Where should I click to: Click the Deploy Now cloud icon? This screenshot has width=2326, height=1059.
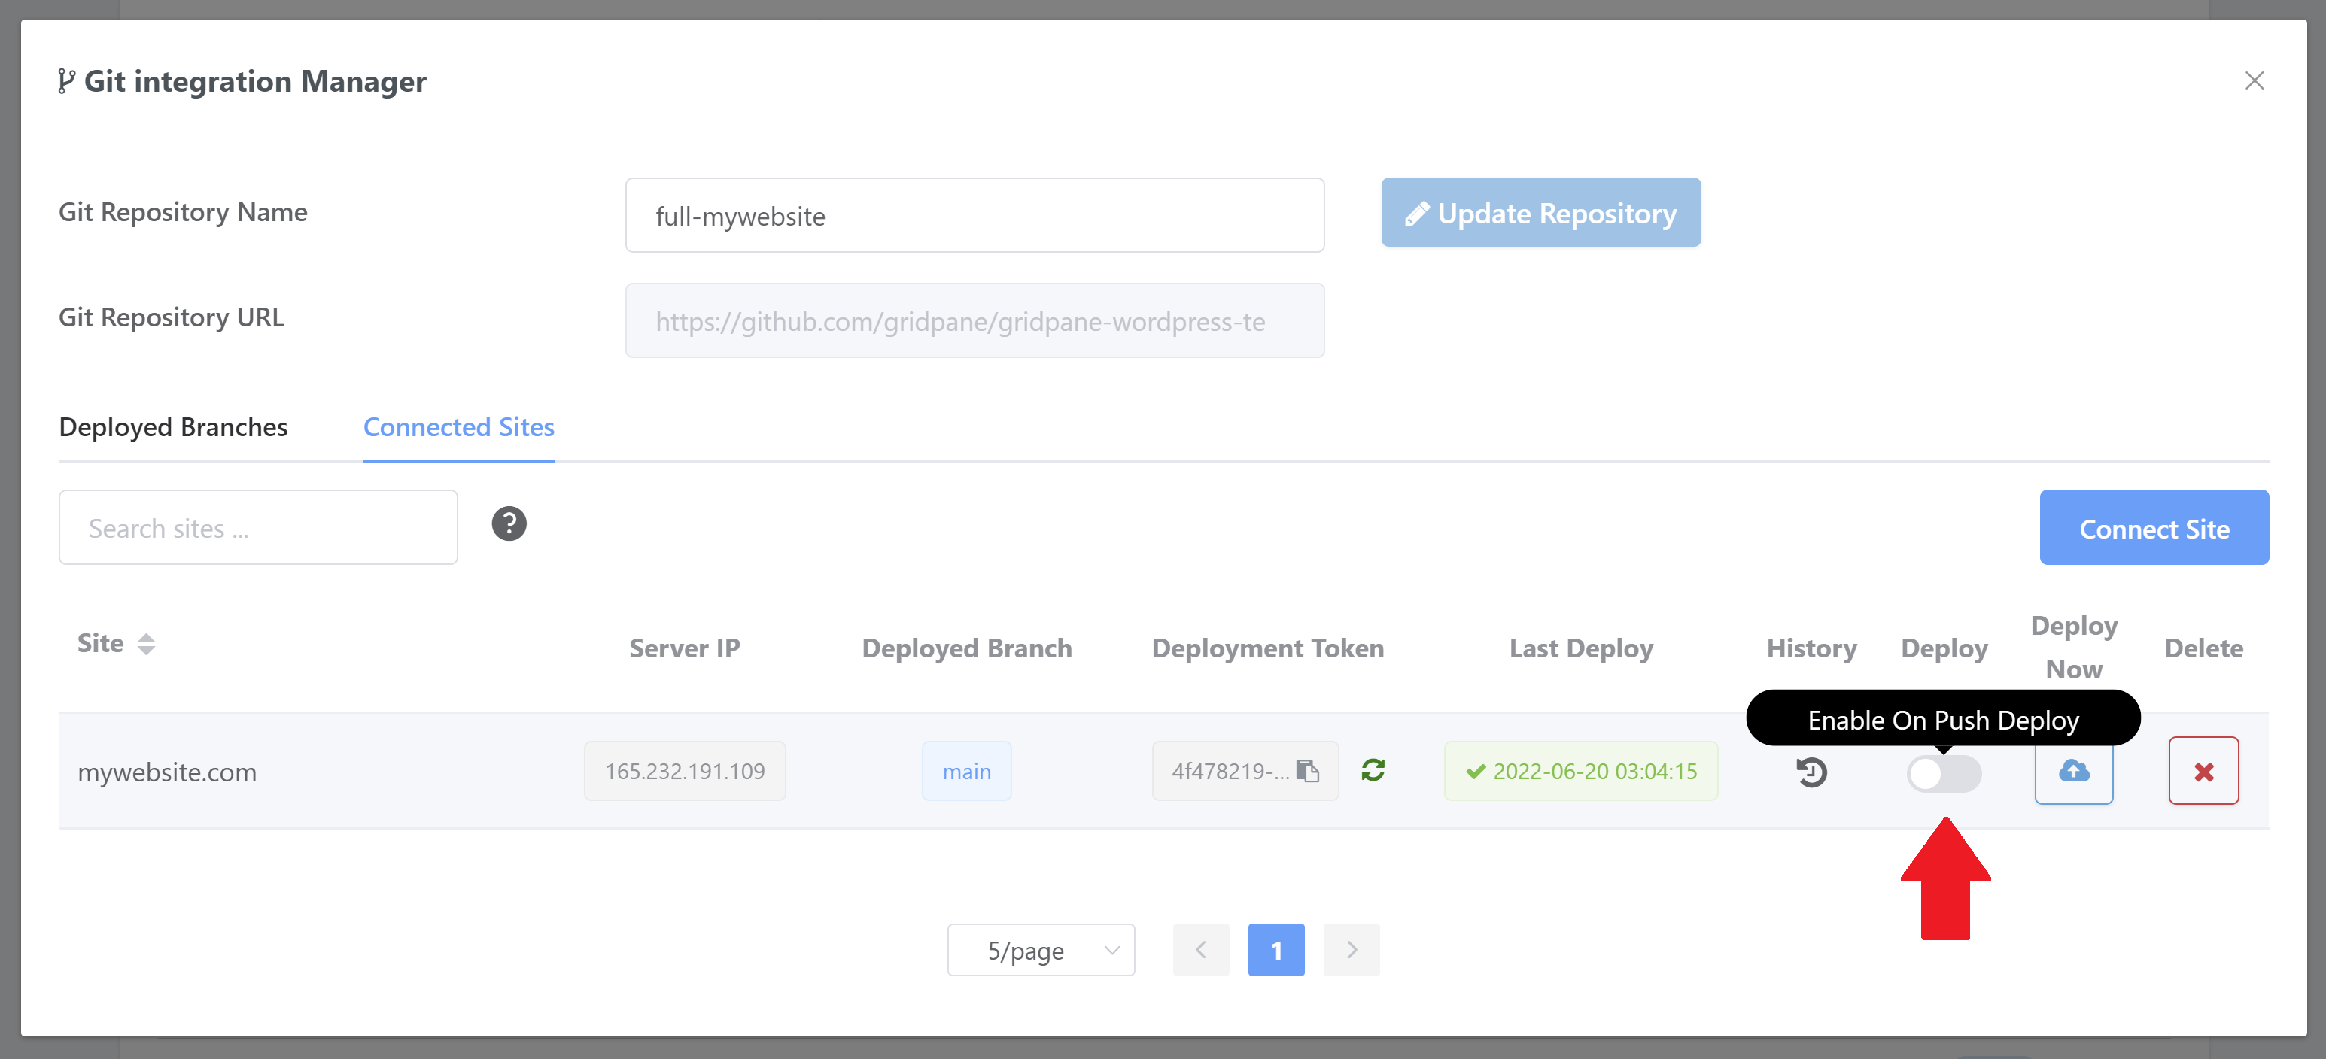pyautogui.click(x=2073, y=772)
